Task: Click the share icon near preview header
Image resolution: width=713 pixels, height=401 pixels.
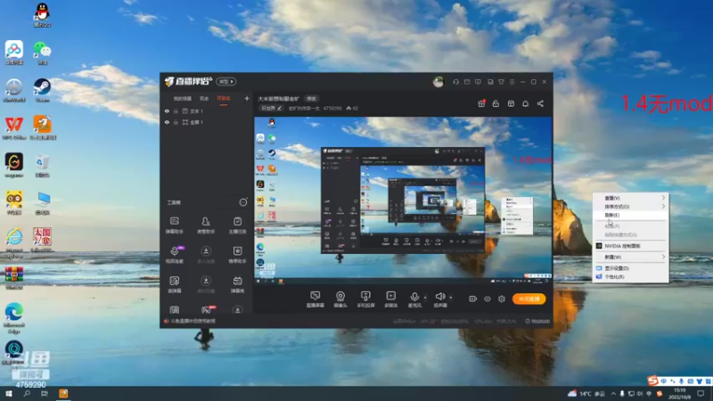Action: [x=540, y=103]
